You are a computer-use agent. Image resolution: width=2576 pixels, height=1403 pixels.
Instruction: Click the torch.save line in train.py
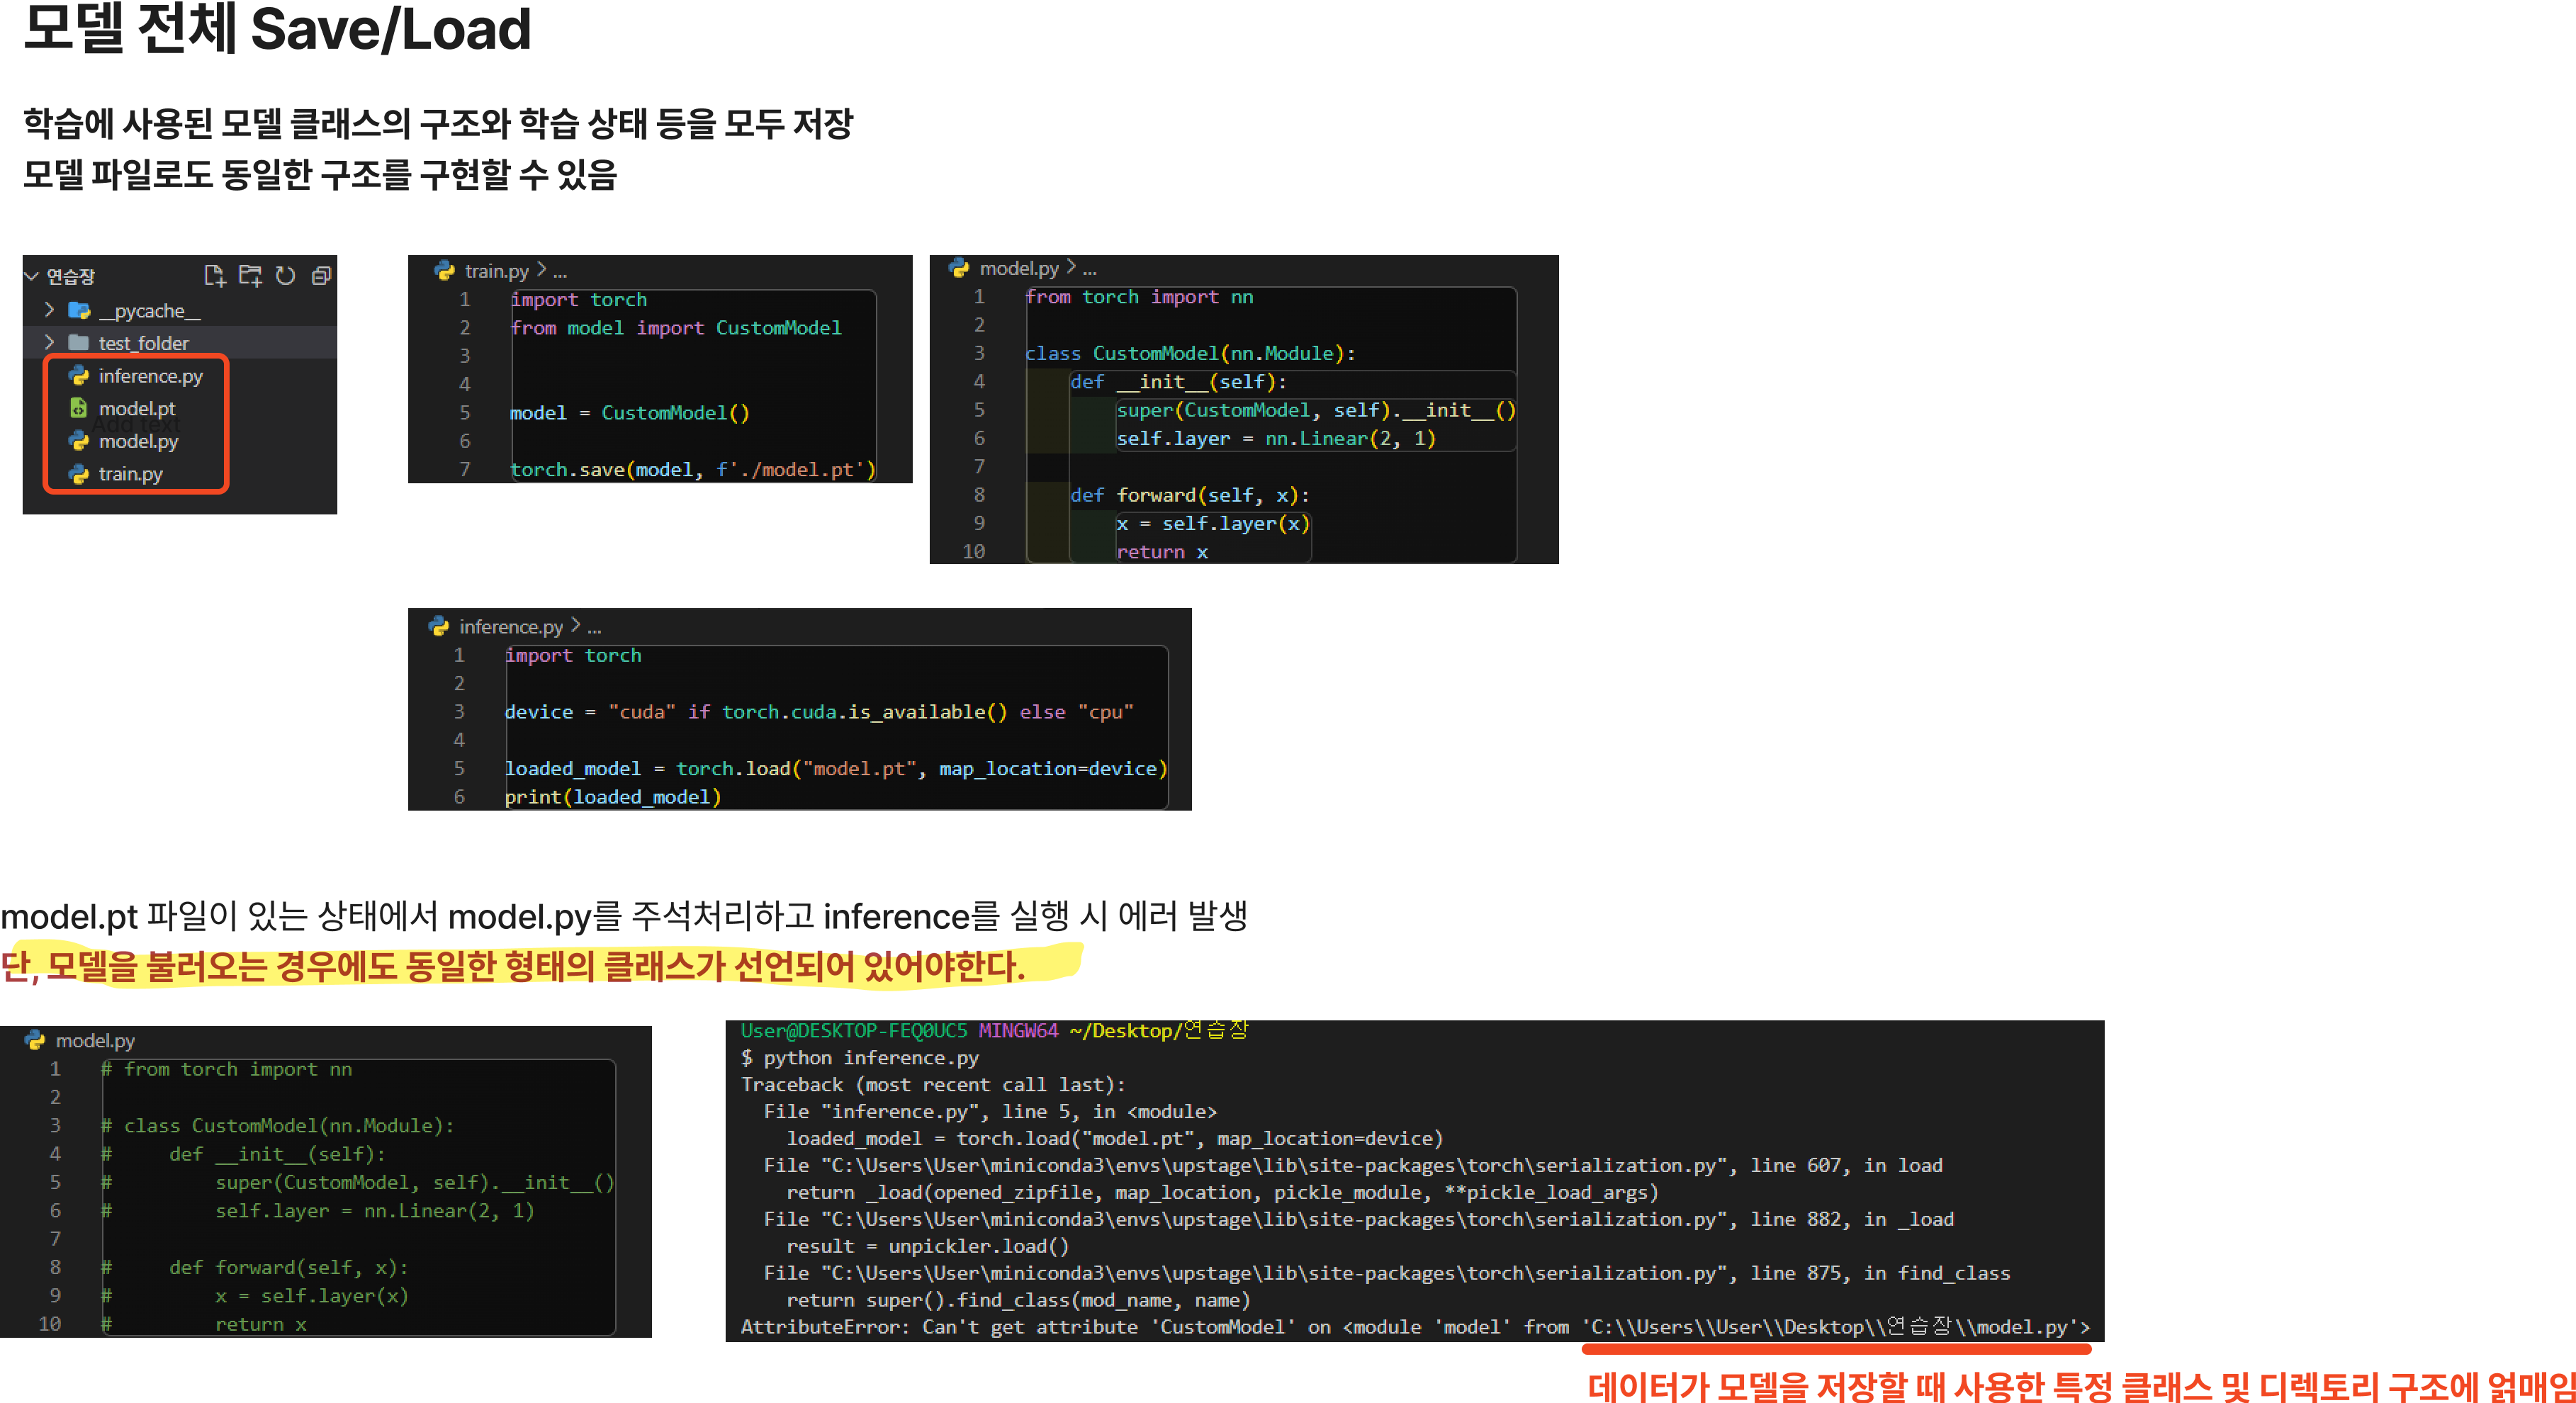(692, 470)
